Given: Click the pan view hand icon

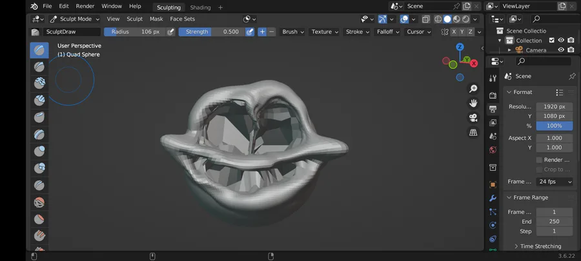Looking at the screenshot, I should click(x=473, y=103).
